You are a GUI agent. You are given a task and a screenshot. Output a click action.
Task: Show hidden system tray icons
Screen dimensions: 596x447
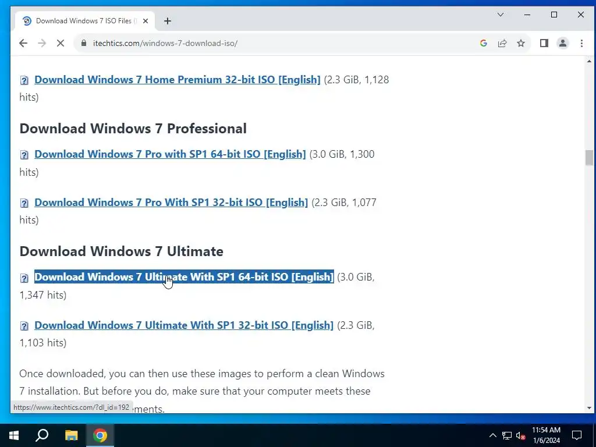(x=492, y=435)
